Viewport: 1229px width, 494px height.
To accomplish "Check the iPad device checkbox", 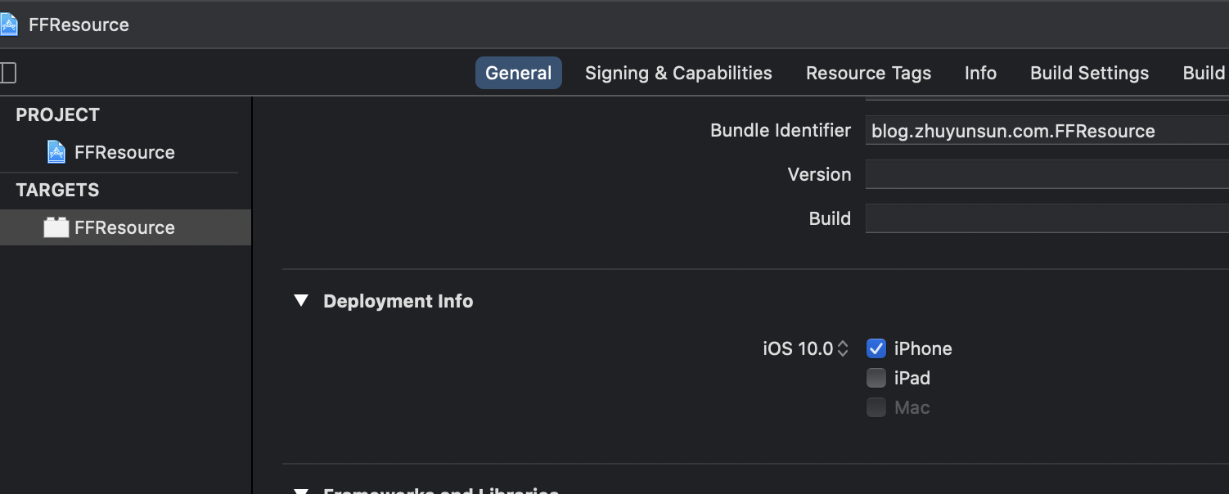I will coord(876,378).
